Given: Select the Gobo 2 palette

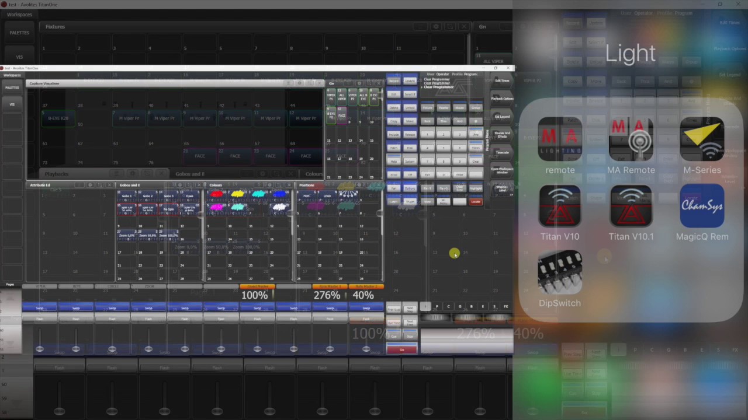Looking at the screenshot, I should pos(148,196).
